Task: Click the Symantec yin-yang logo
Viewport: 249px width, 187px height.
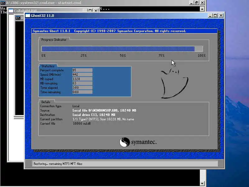Action: point(125,142)
